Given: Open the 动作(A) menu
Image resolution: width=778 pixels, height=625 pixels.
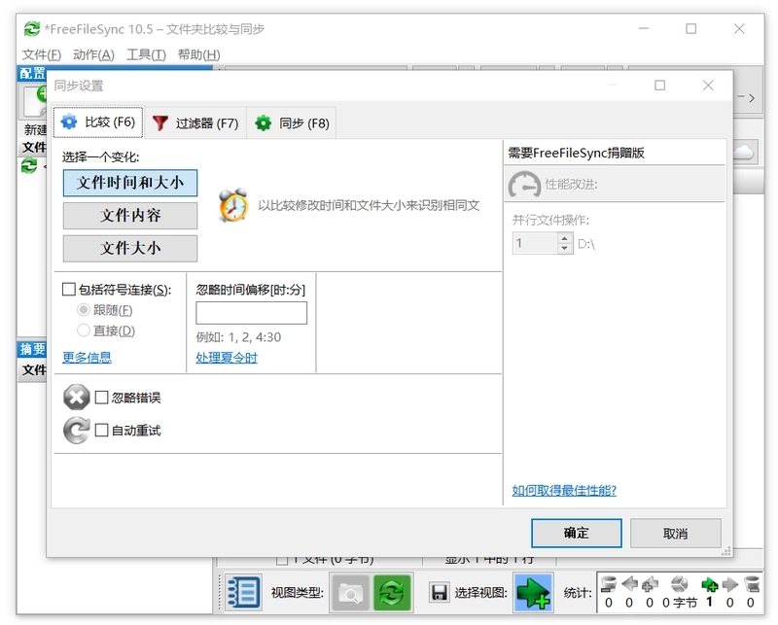Looking at the screenshot, I should click(x=93, y=54).
